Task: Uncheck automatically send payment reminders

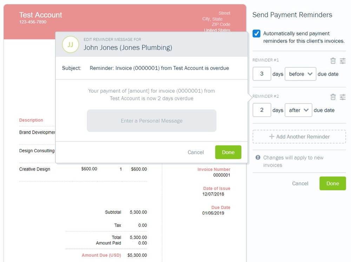Action: (x=256, y=33)
